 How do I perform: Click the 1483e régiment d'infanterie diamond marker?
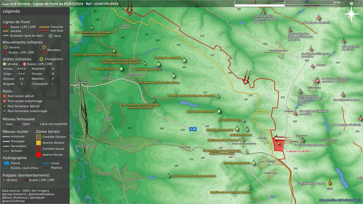(x=290, y=30)
